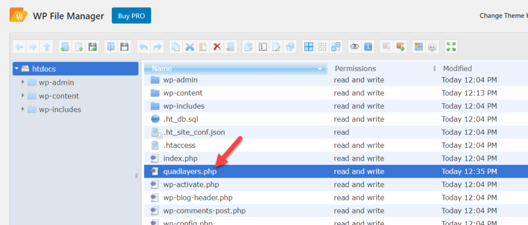Viewport: 528px width, 225px height.
Task: Select htdocs in the folder tree
Action: [75, 68]
